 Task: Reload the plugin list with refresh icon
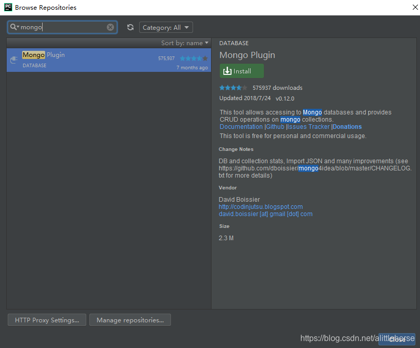[x=130, y=27]
